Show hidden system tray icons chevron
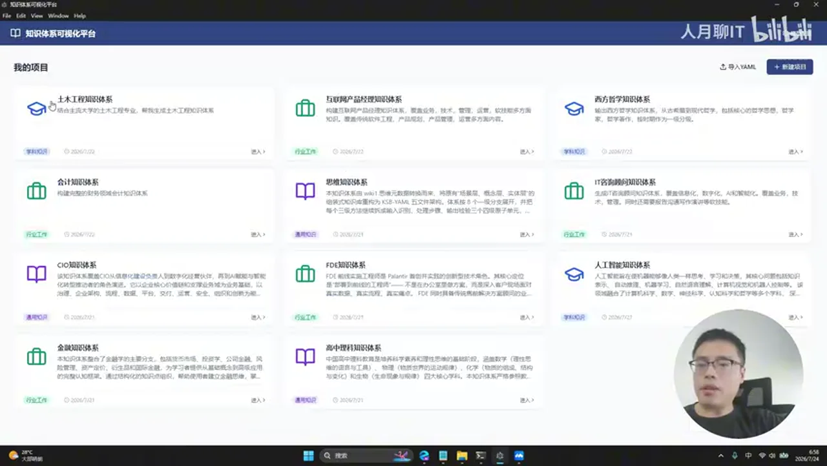827x466 pixels. 722,456
